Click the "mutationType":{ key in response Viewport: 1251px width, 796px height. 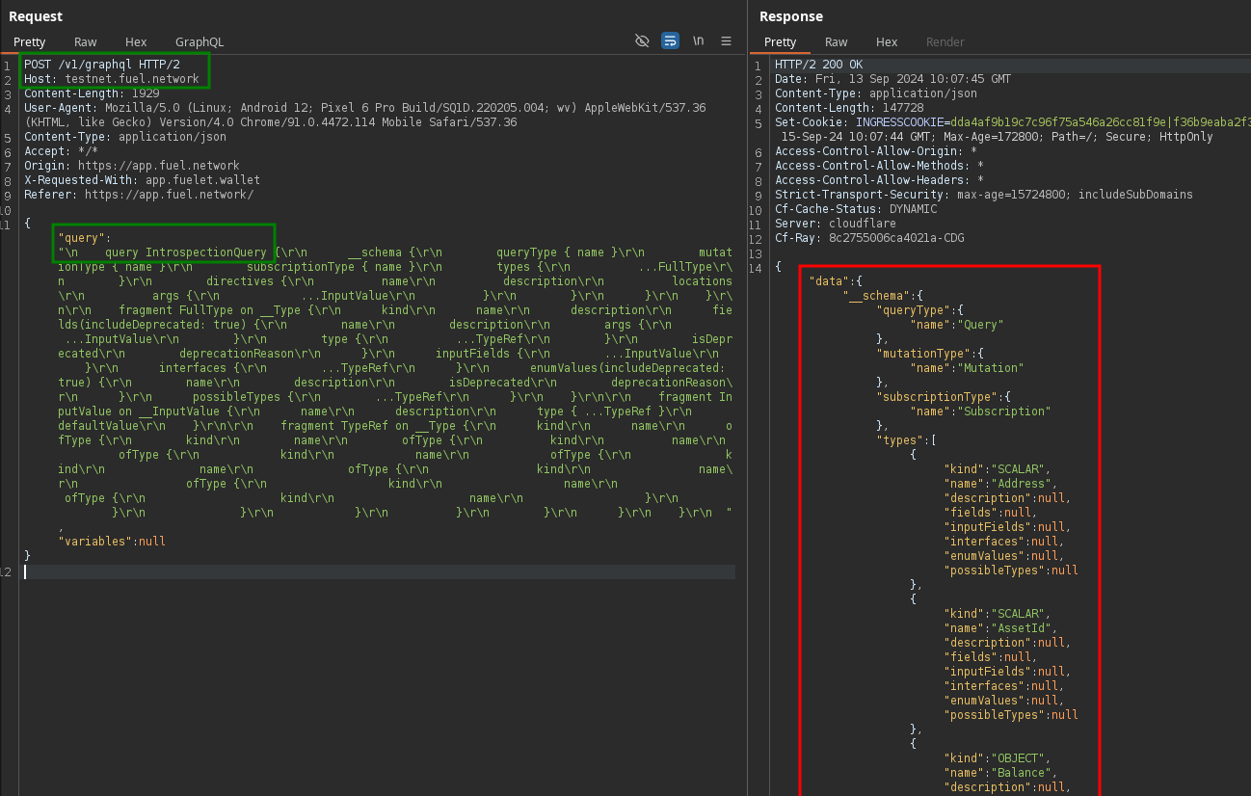930,354
